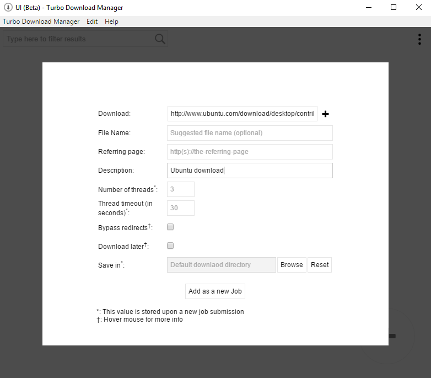The width and height of the screenshot is (431, 378).
Task: Click the Thread timeout seconds field
Action: [x=180, y=208]
